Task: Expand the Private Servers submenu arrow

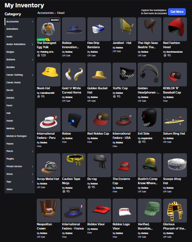Action: (32, 166)
